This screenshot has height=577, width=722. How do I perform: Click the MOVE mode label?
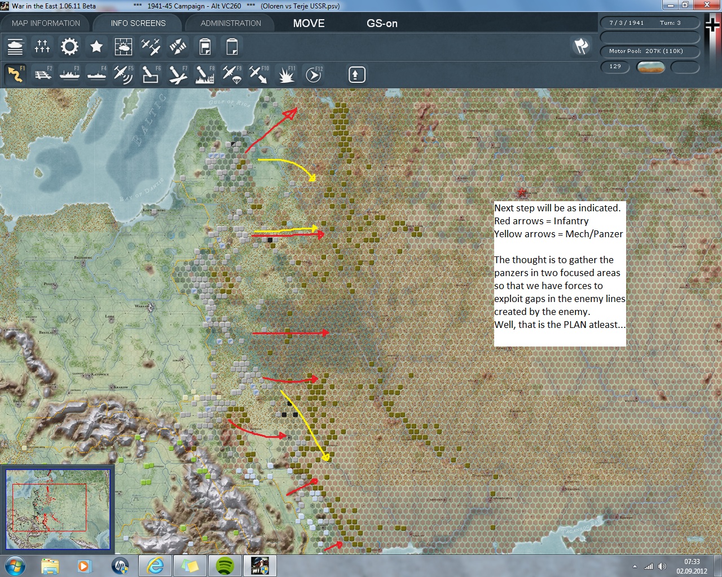coord(309,23)
